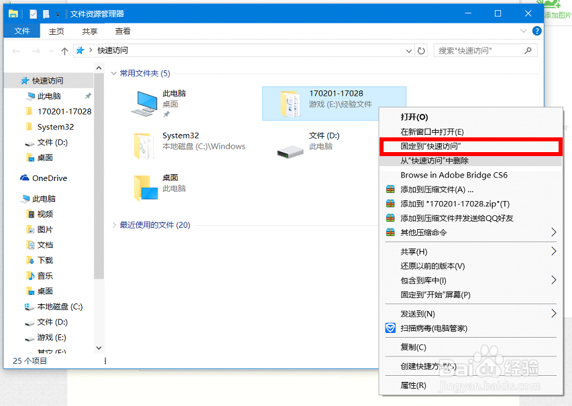The height and width of the screenshot is (406, 572).
Task: Click the Back navigation arrow
Action: [17, 50]
